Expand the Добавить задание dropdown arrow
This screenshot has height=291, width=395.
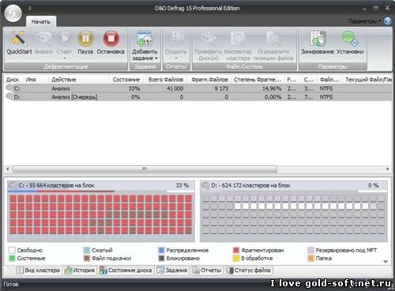click(x=156, y=59)
